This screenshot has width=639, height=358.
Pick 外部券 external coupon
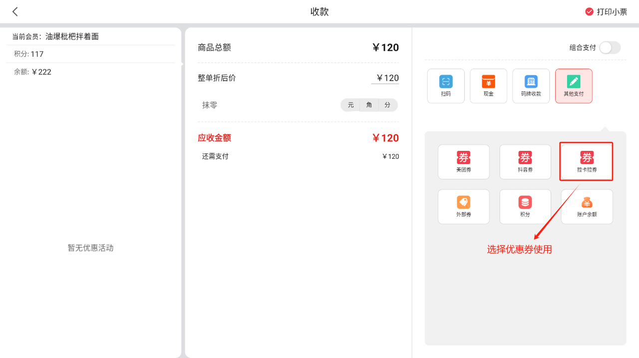pyautogui.click(x=463, y=207)
